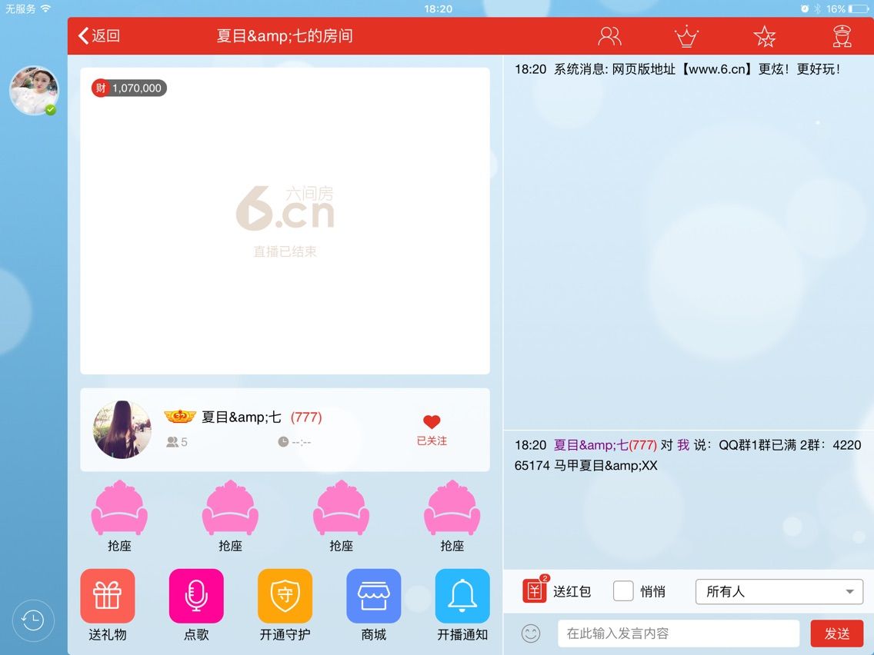
Task: Open the crown ranking icon in header
Action: tap(686, 36)
